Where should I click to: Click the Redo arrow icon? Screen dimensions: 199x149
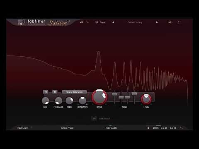coord(87,22)
